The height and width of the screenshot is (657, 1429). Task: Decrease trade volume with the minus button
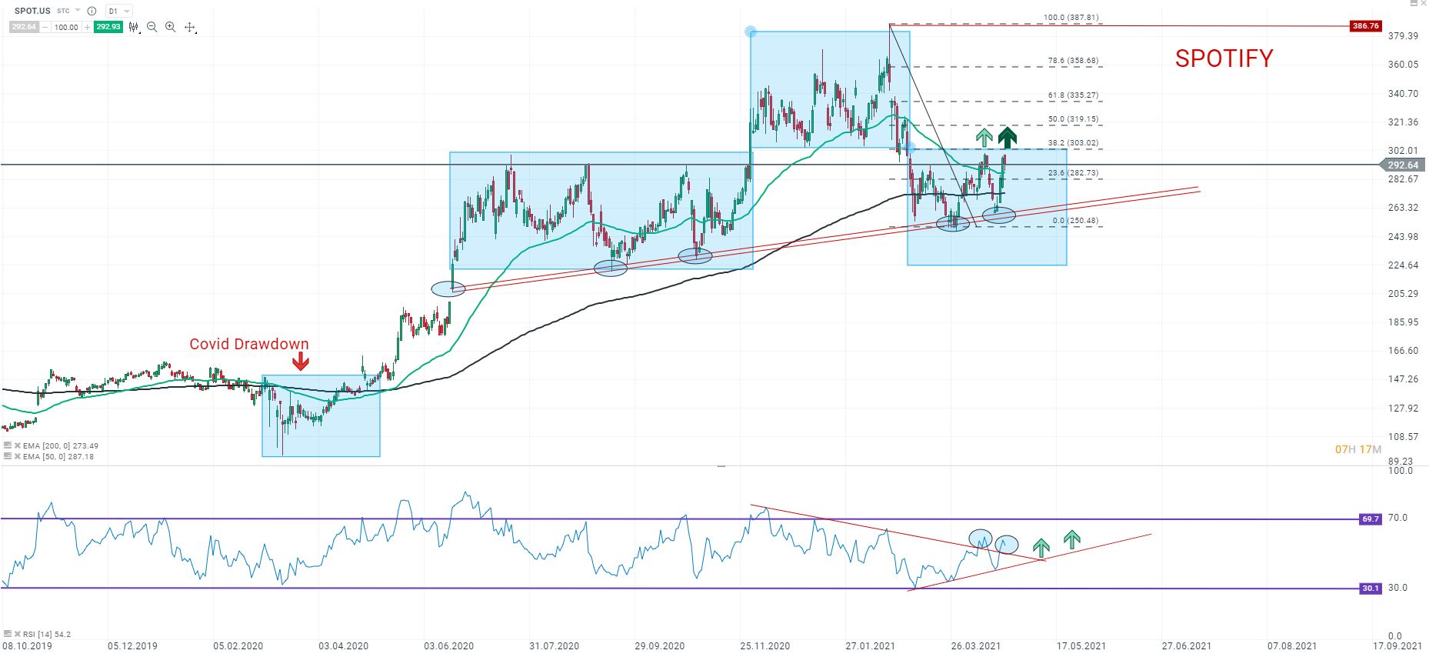[45, 27]
